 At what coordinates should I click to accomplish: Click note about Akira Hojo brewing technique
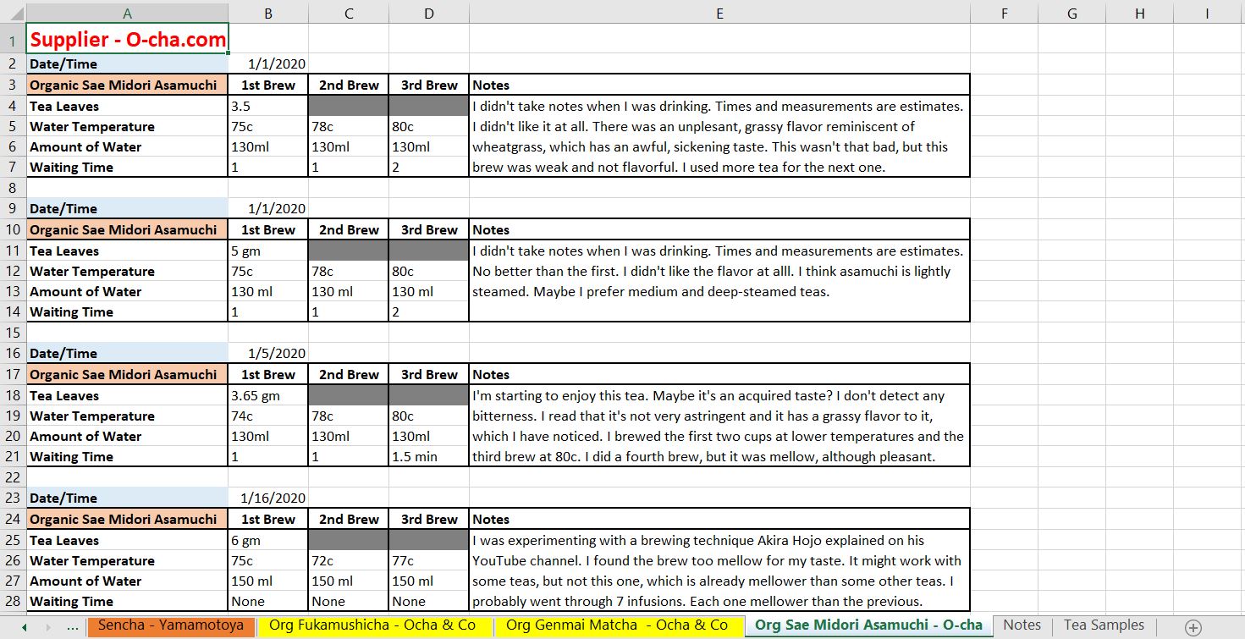(x=719, y=570)
